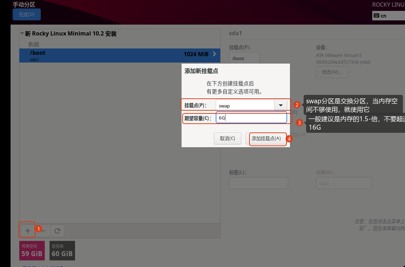405x267 pixels.
Task: Click the 完成(D) done button
Action: [x=27, y=14]
